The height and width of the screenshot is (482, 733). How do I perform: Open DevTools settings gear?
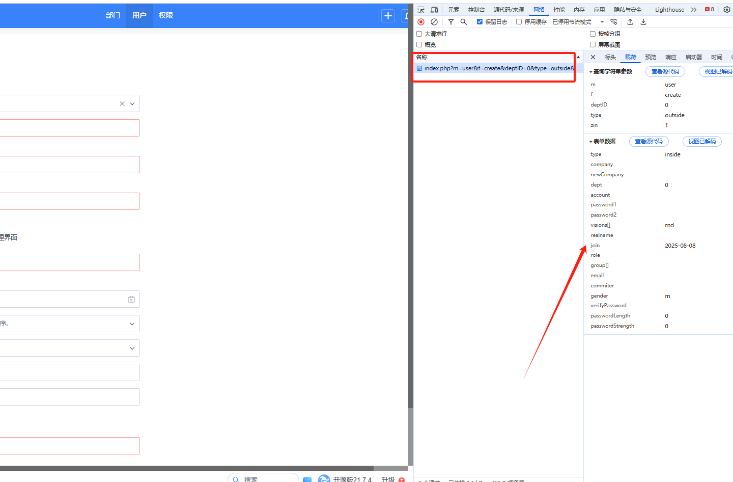[727, 10]
